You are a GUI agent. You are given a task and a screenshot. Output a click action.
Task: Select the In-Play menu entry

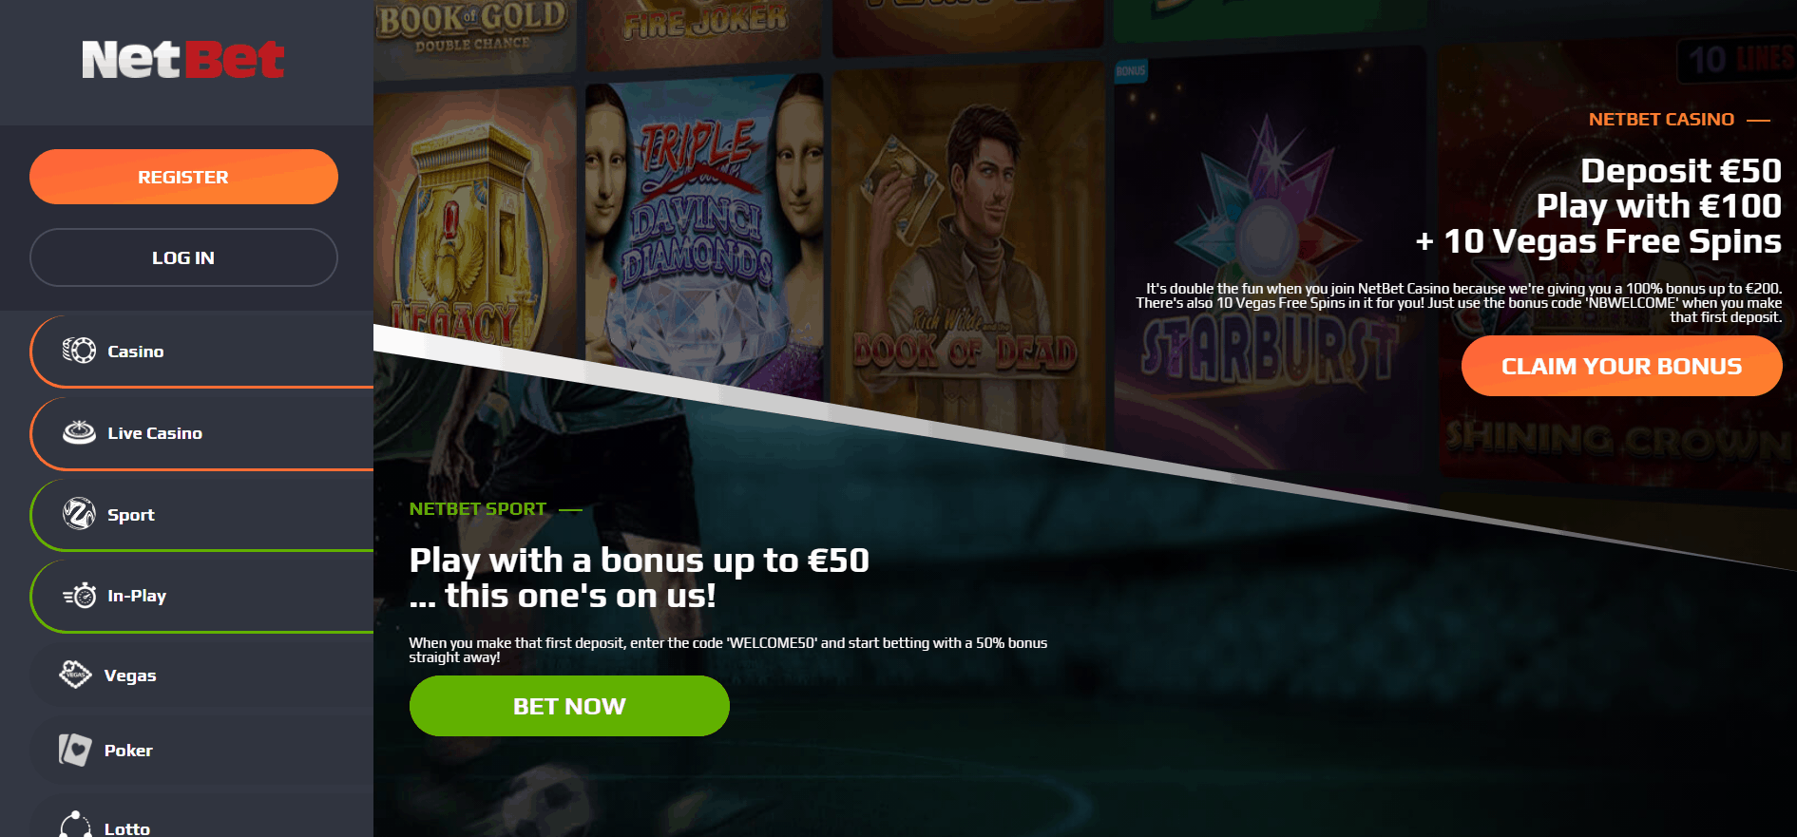201,597
